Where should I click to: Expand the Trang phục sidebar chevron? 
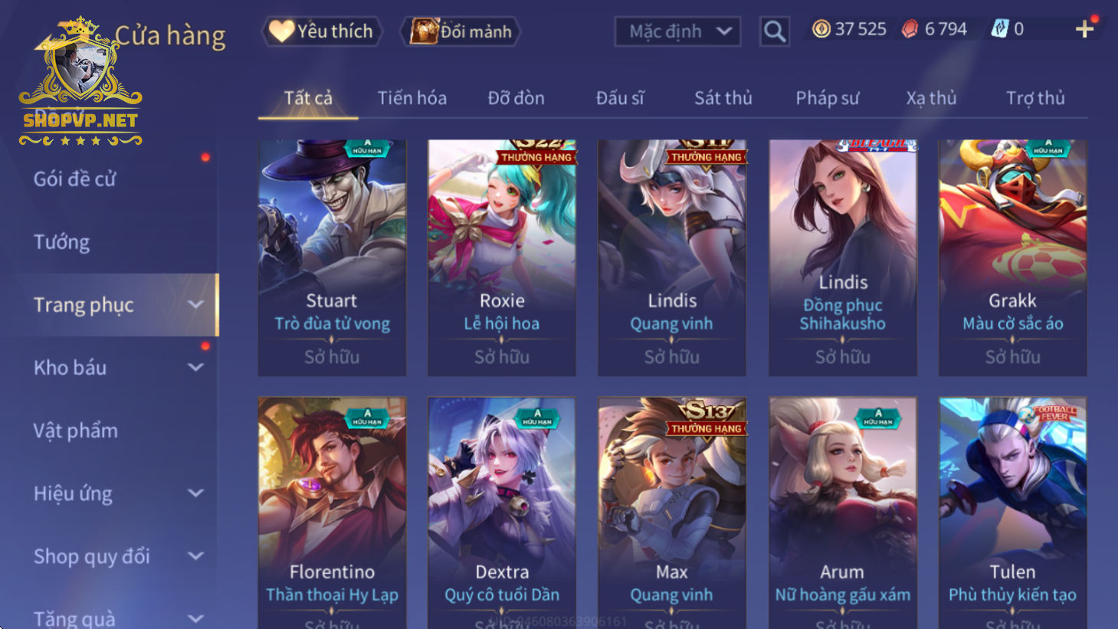pos(196,304)
